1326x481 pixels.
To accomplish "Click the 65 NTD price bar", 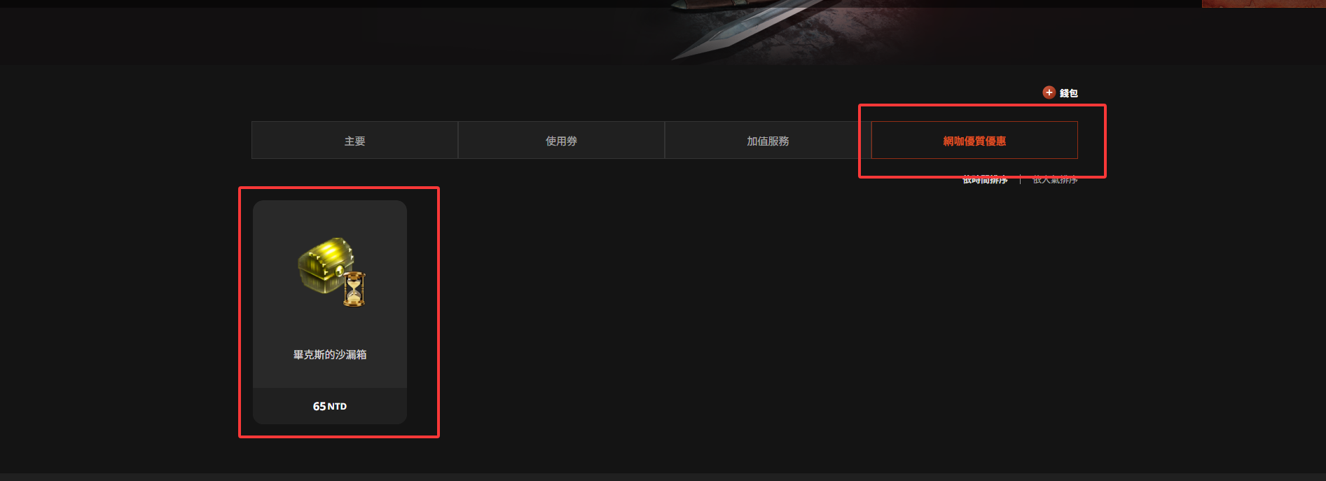I will pyautogui.click(x=330, y=406).
